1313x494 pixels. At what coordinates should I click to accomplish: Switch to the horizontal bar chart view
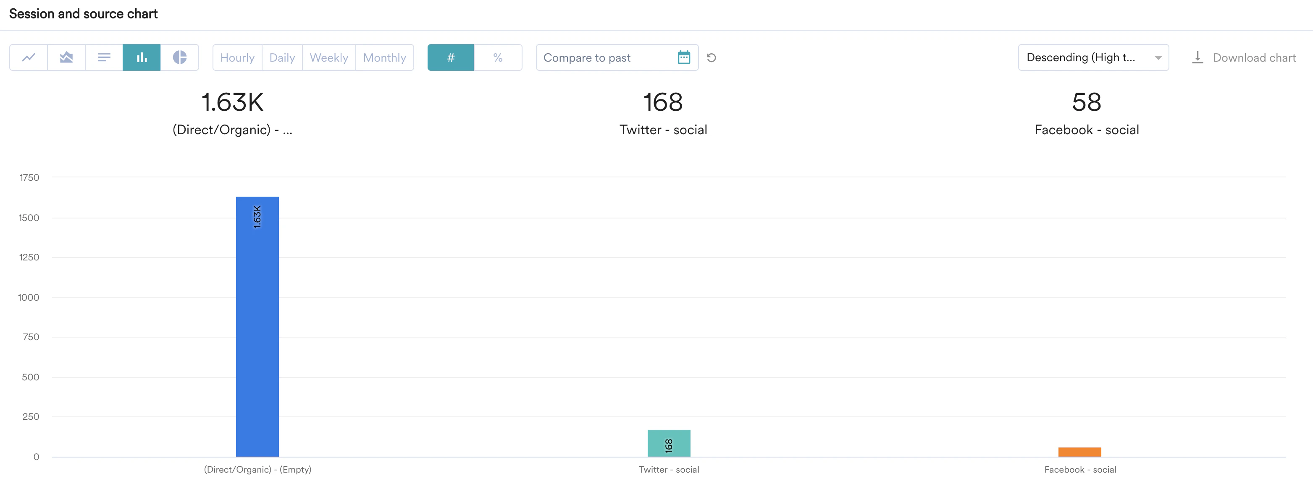[104, 57]
